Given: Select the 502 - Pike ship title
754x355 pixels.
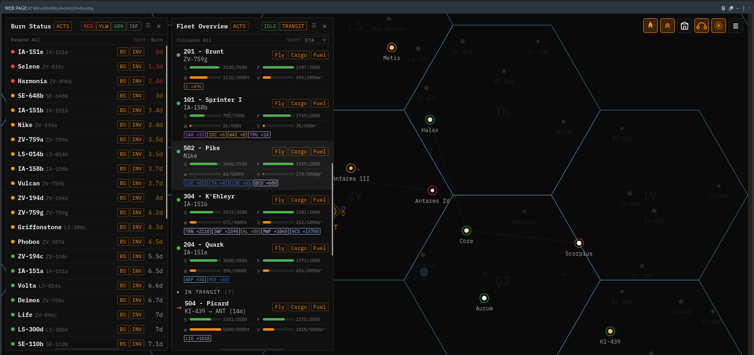Looking at the screenshot, I should coord(202,148).
